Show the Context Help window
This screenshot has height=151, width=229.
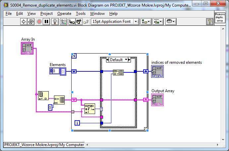coord(210,22)
